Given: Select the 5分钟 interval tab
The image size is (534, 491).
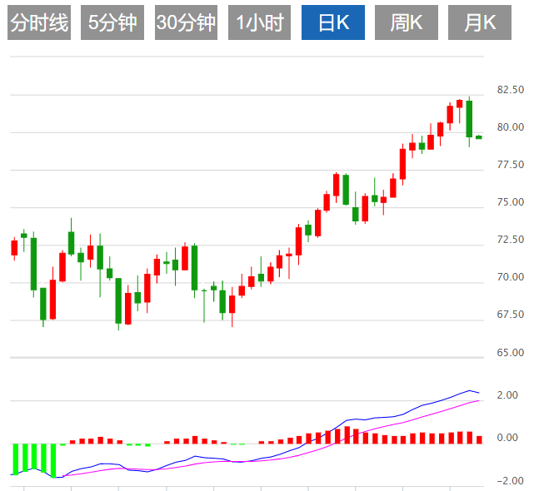Looking at the screenshot, I should [x=112, y=22].
